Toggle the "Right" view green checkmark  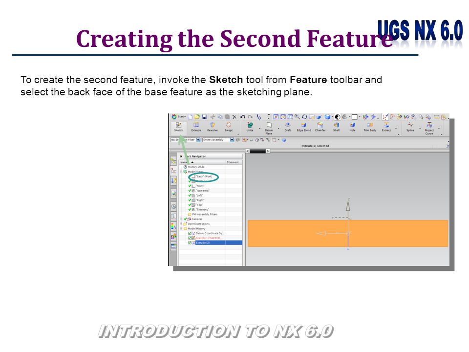tap(190, 200)
